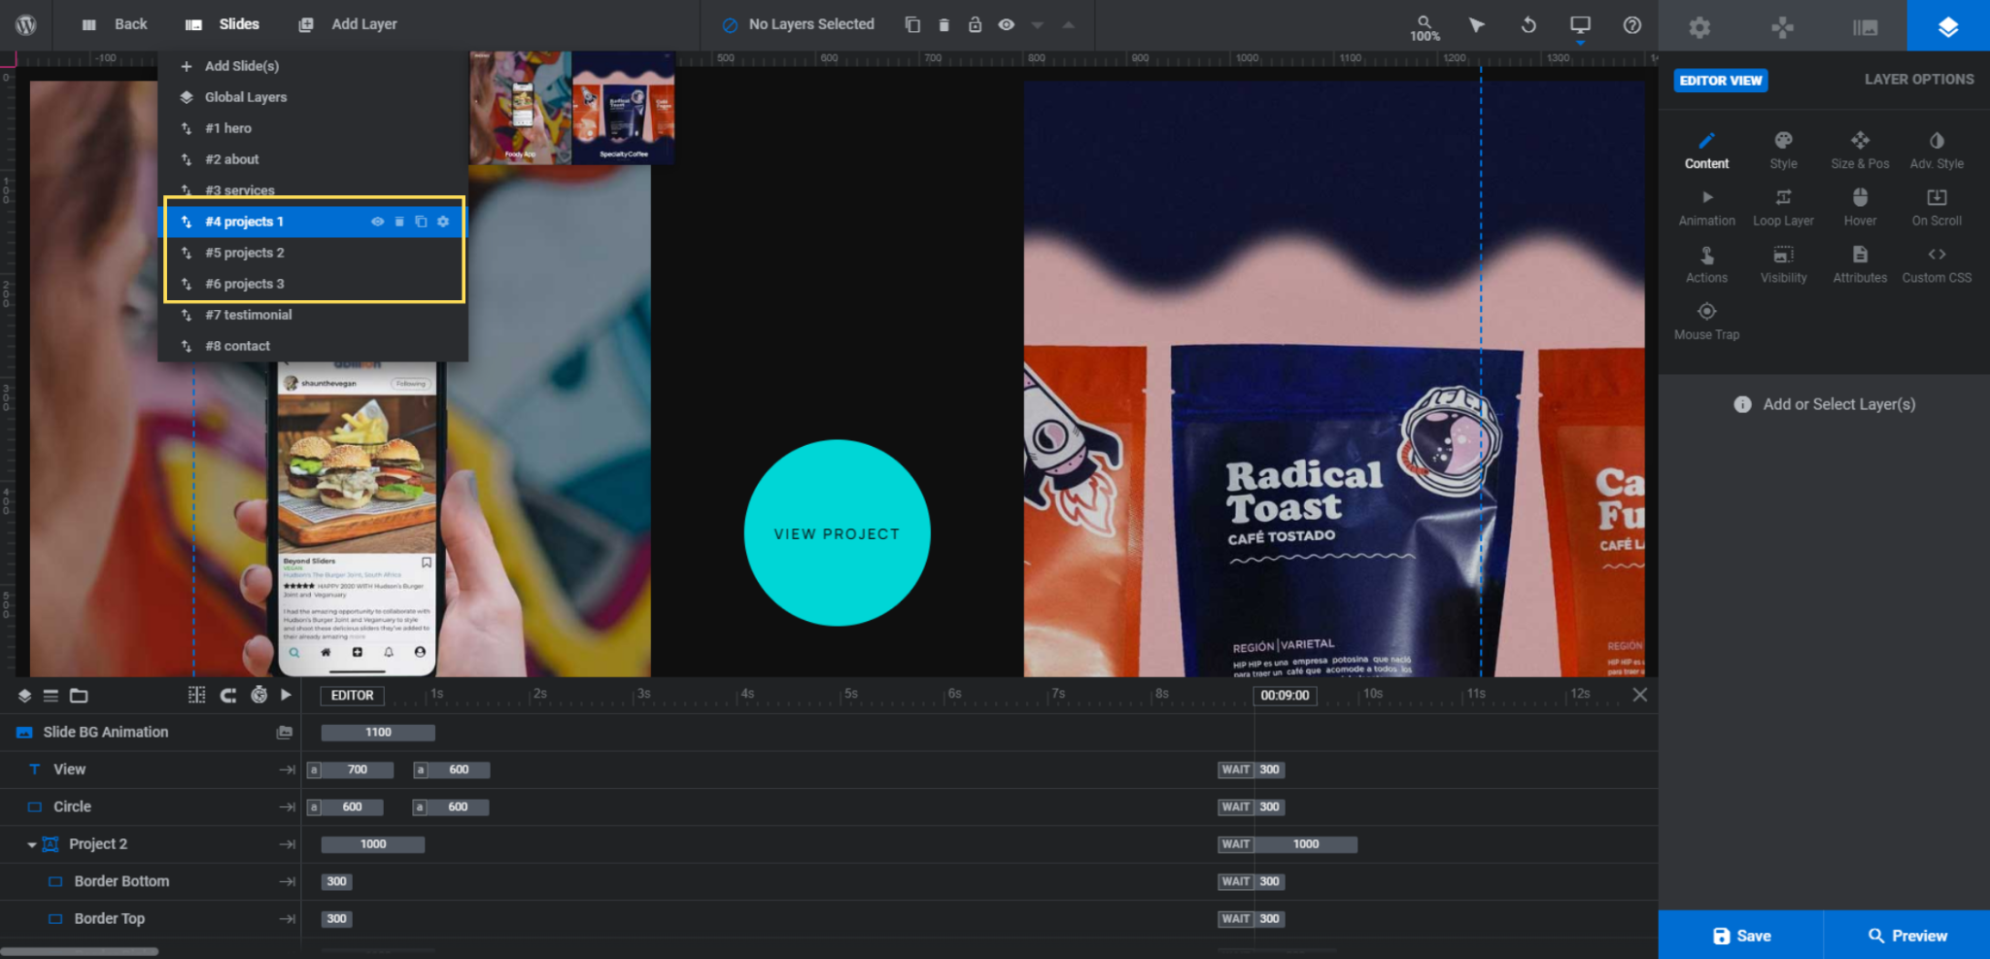Toggle the Circle layer row arrow icon
The width and height of the screenshot is (1990, 959).
287,806
